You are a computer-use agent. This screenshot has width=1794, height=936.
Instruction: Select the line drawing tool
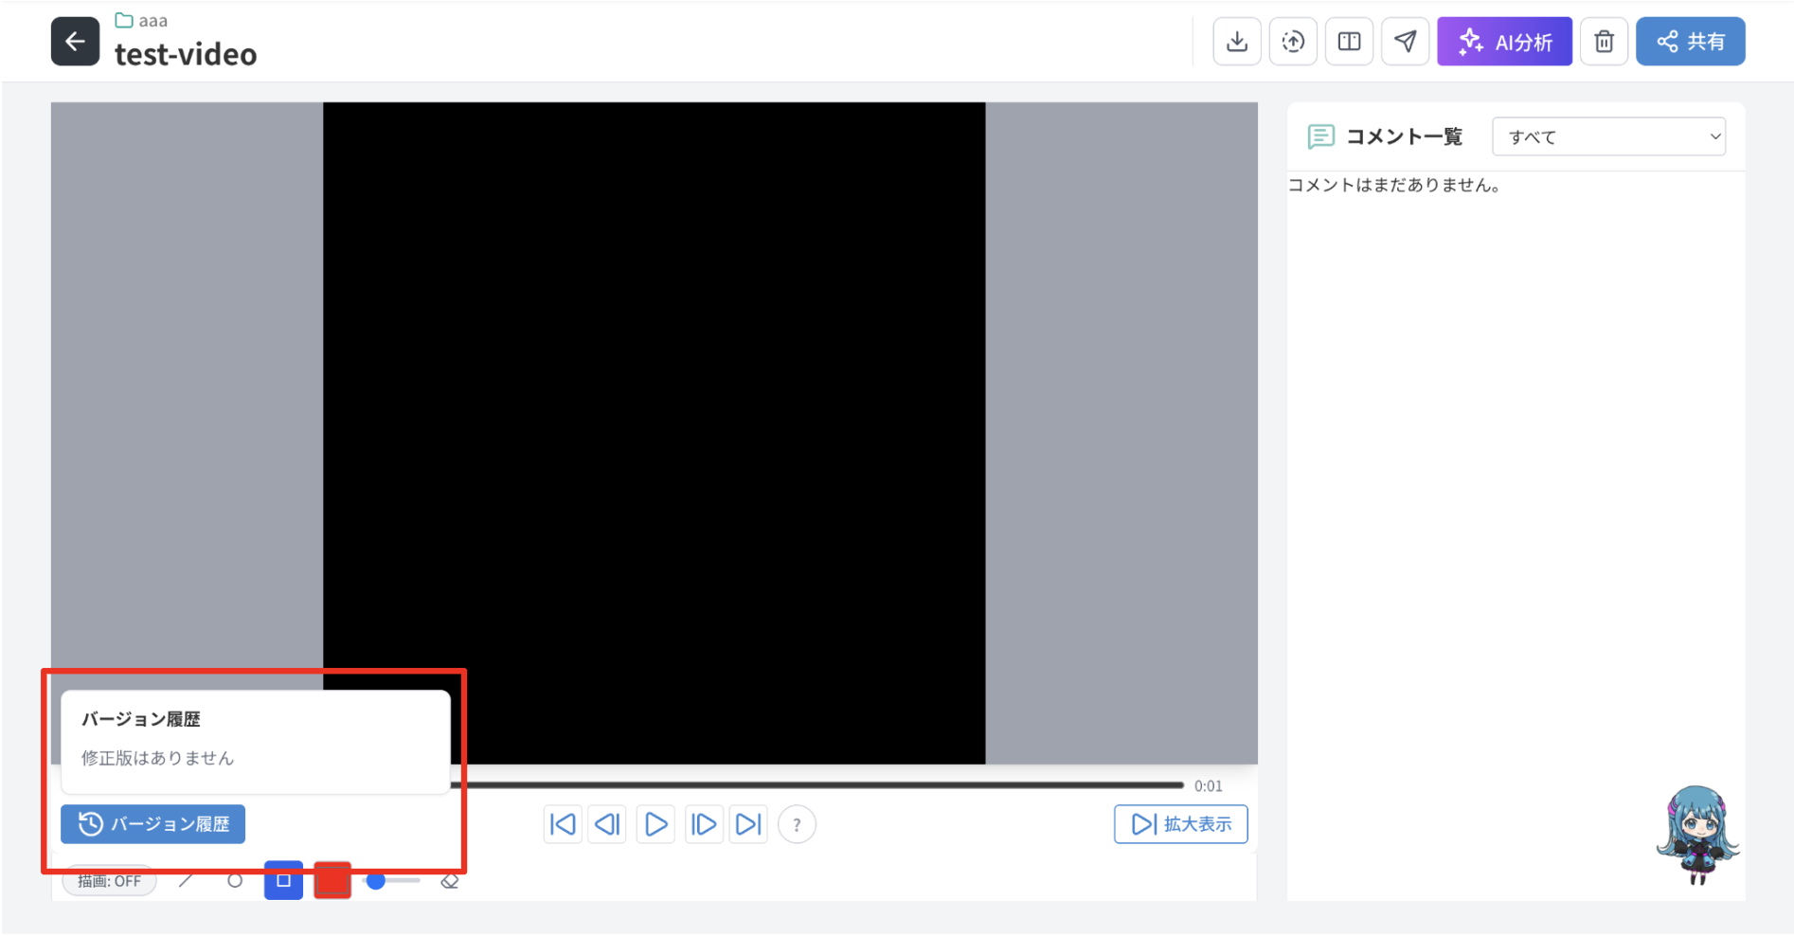[x=186, y=881]
